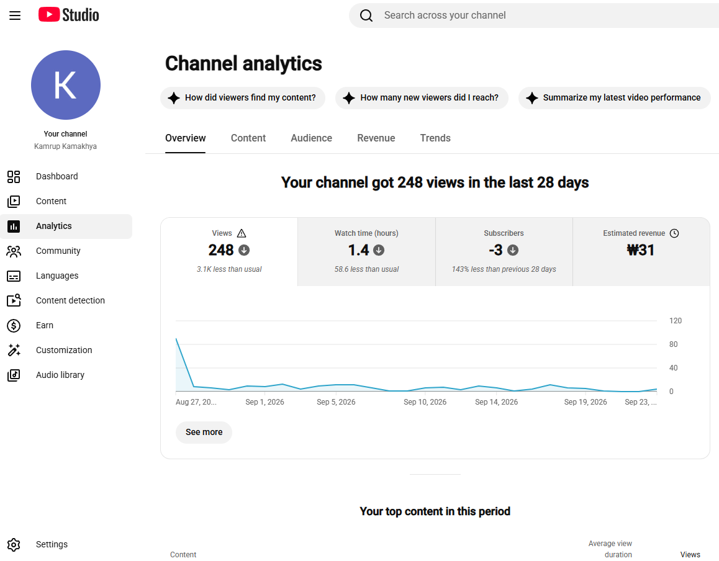Click the Dashboard grid icon

[x=14, y=176]
